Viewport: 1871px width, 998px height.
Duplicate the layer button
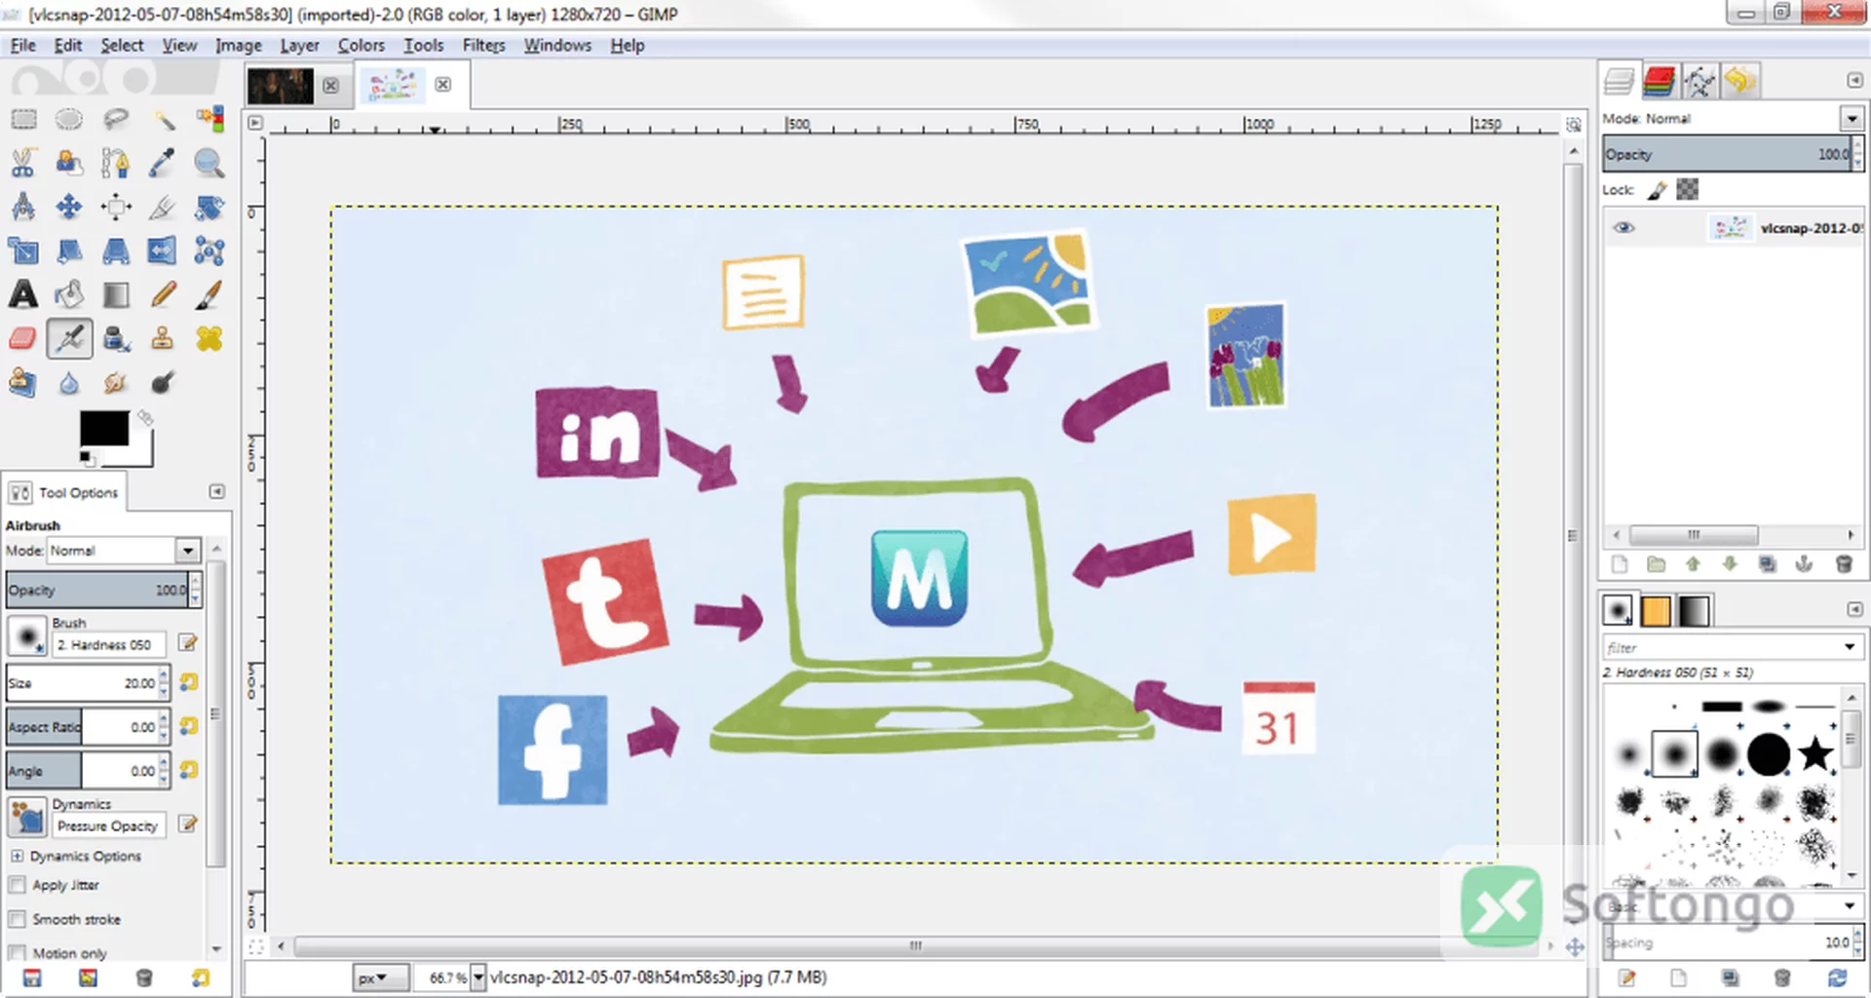pyautogui.click(x=1768, y=564)
